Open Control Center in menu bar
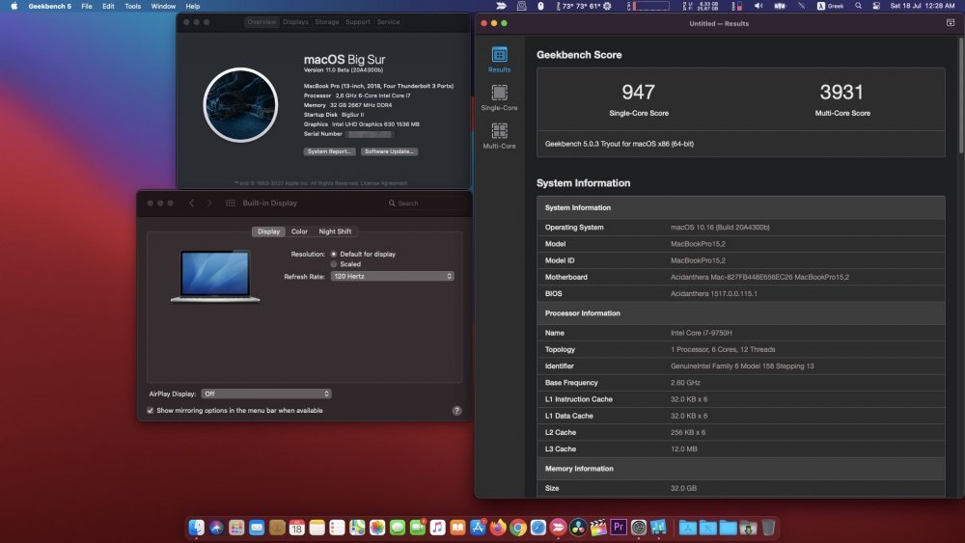 876,6
